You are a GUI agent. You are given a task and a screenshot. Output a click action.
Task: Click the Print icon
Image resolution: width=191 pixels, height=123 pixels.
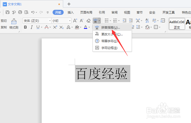20,12
